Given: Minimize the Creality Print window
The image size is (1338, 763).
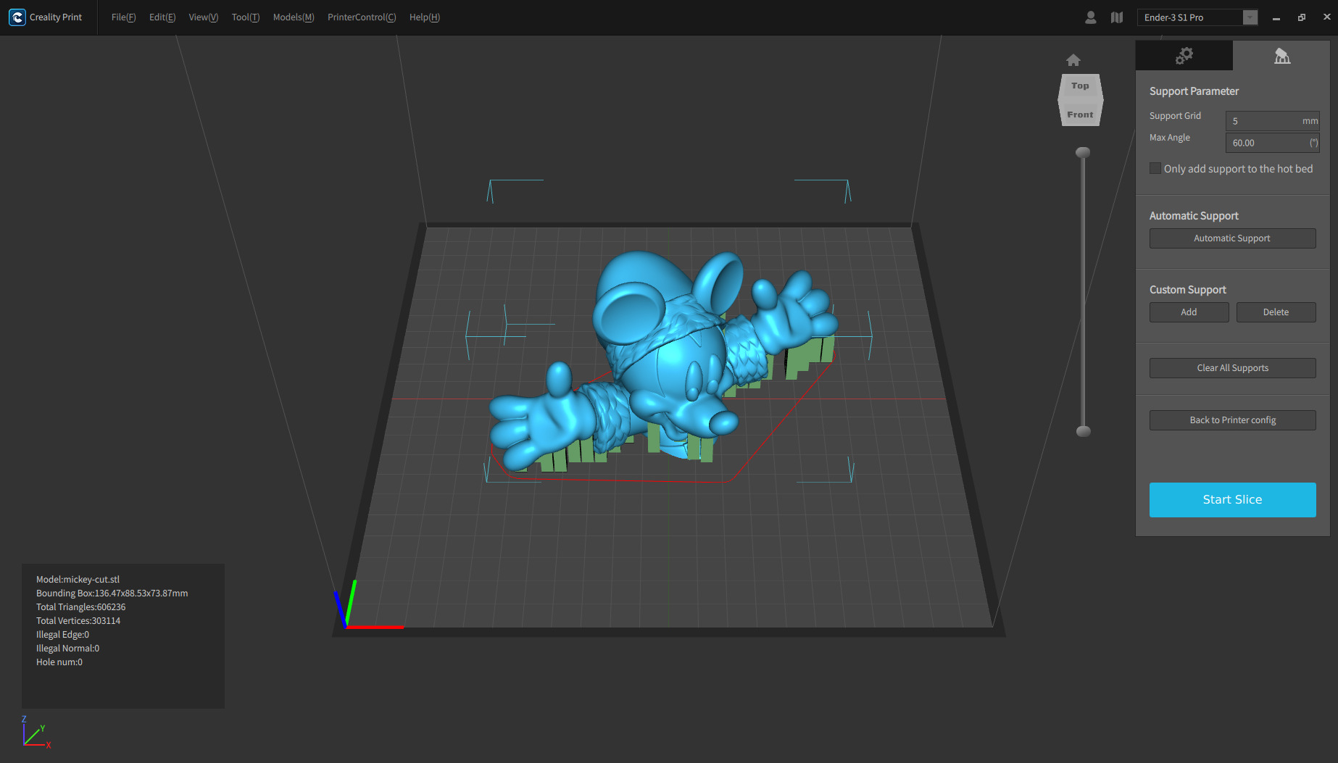Looking at the screenshot, I should point(1276,17).
